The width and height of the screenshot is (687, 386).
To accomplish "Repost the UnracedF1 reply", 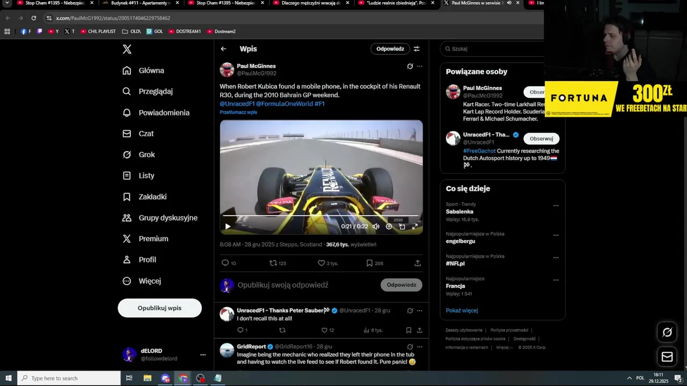I will tap(282, 330).
